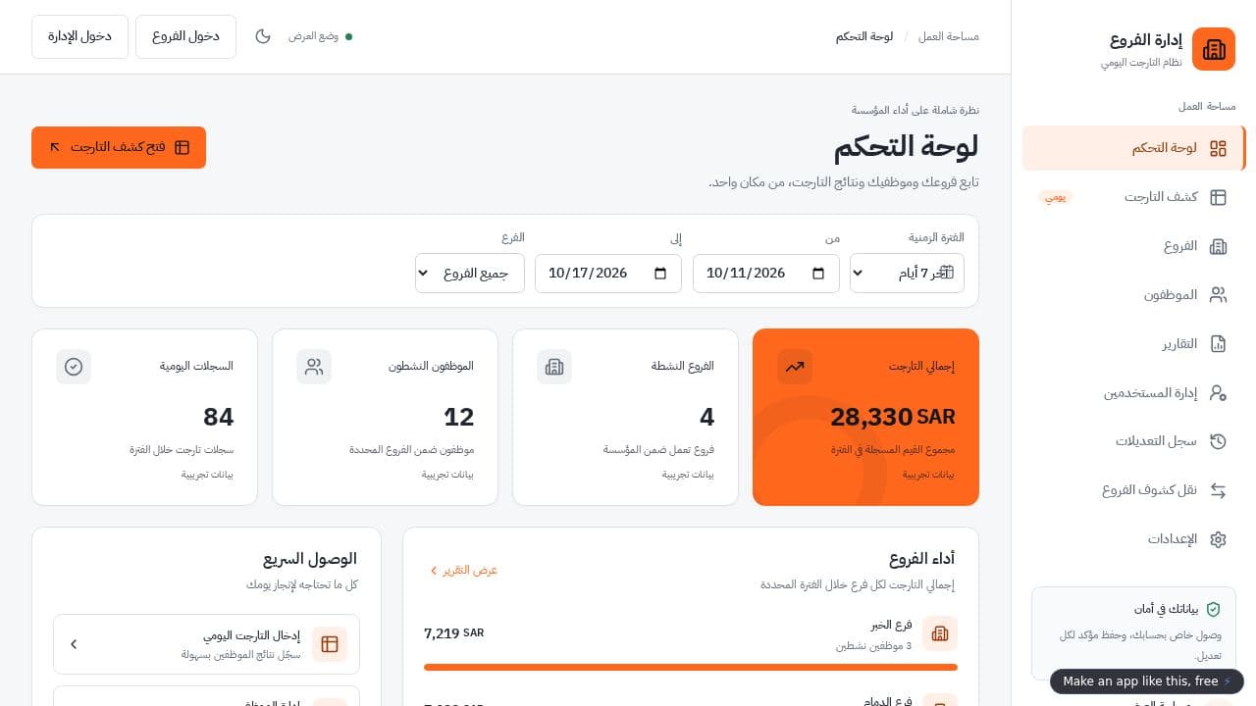
Task: Open calendar picker icon in من date field
Action: [818, 273]
